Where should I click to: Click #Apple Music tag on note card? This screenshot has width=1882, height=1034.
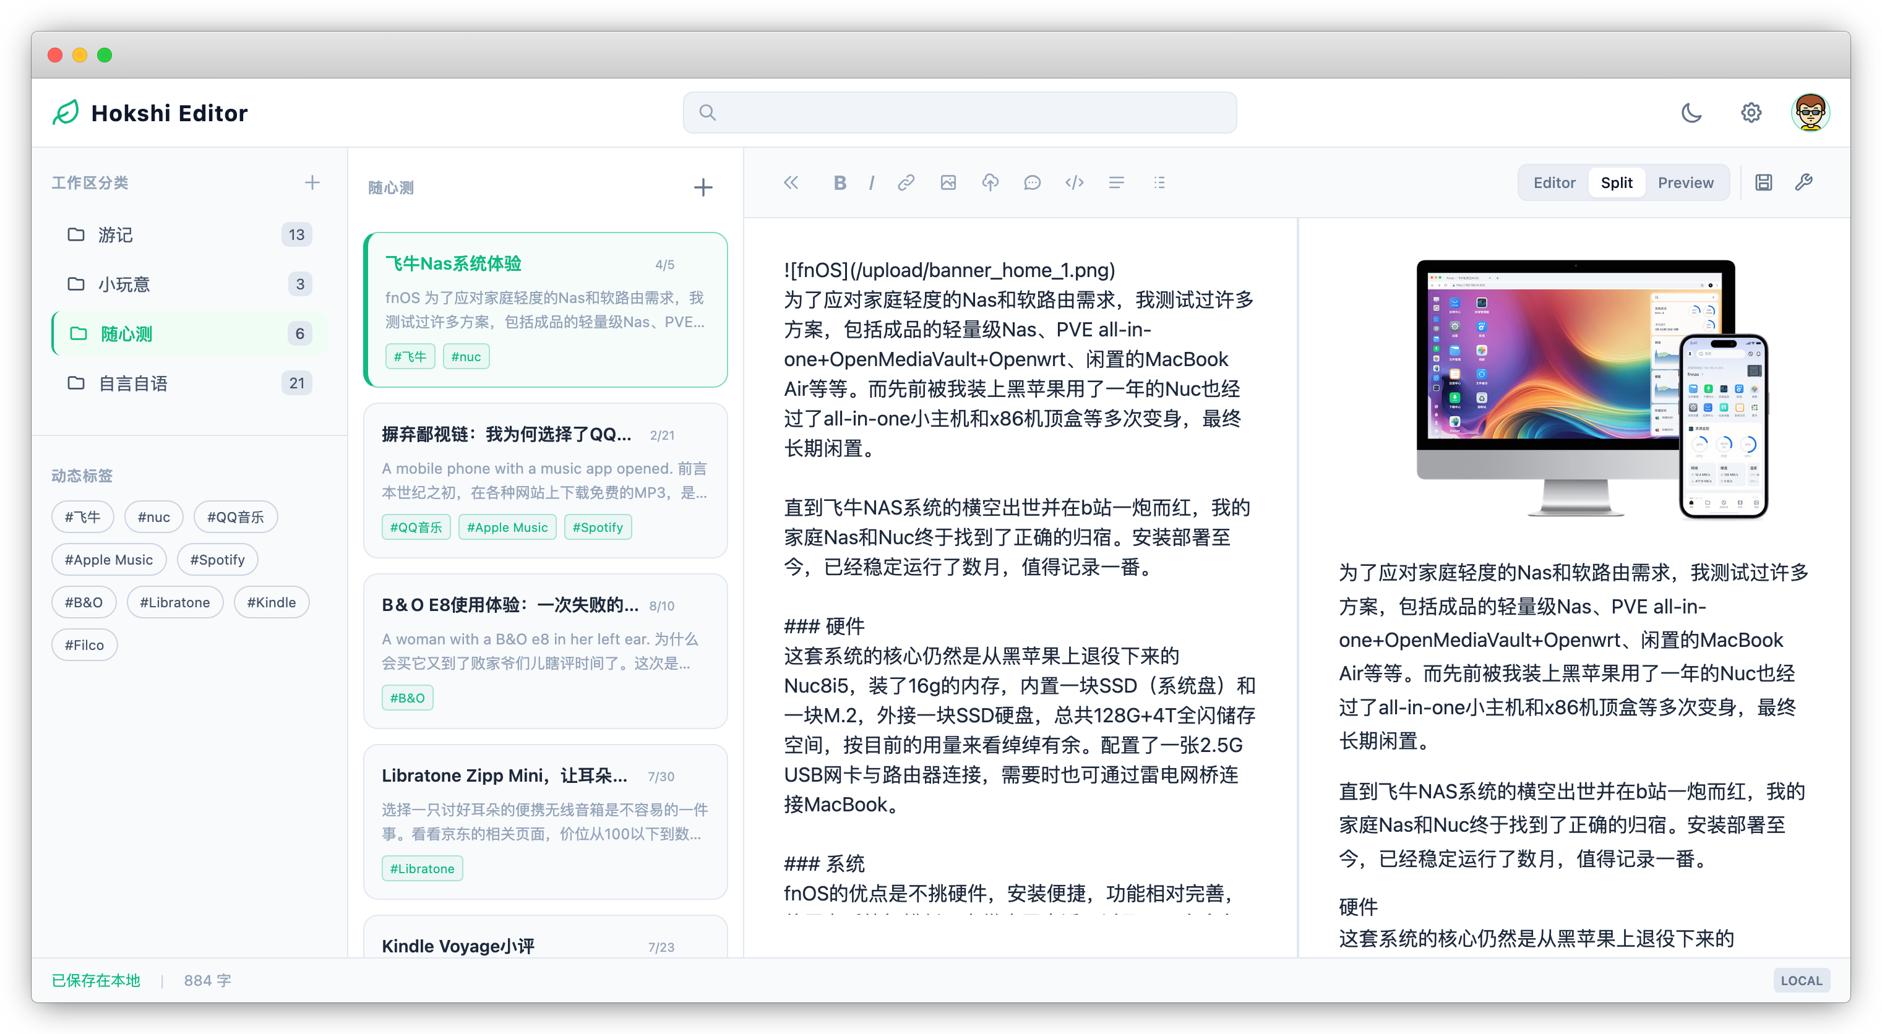[507, 528]
